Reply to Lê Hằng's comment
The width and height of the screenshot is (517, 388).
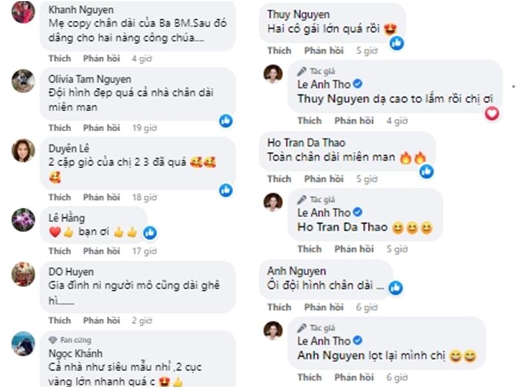[x=101, y=251]
